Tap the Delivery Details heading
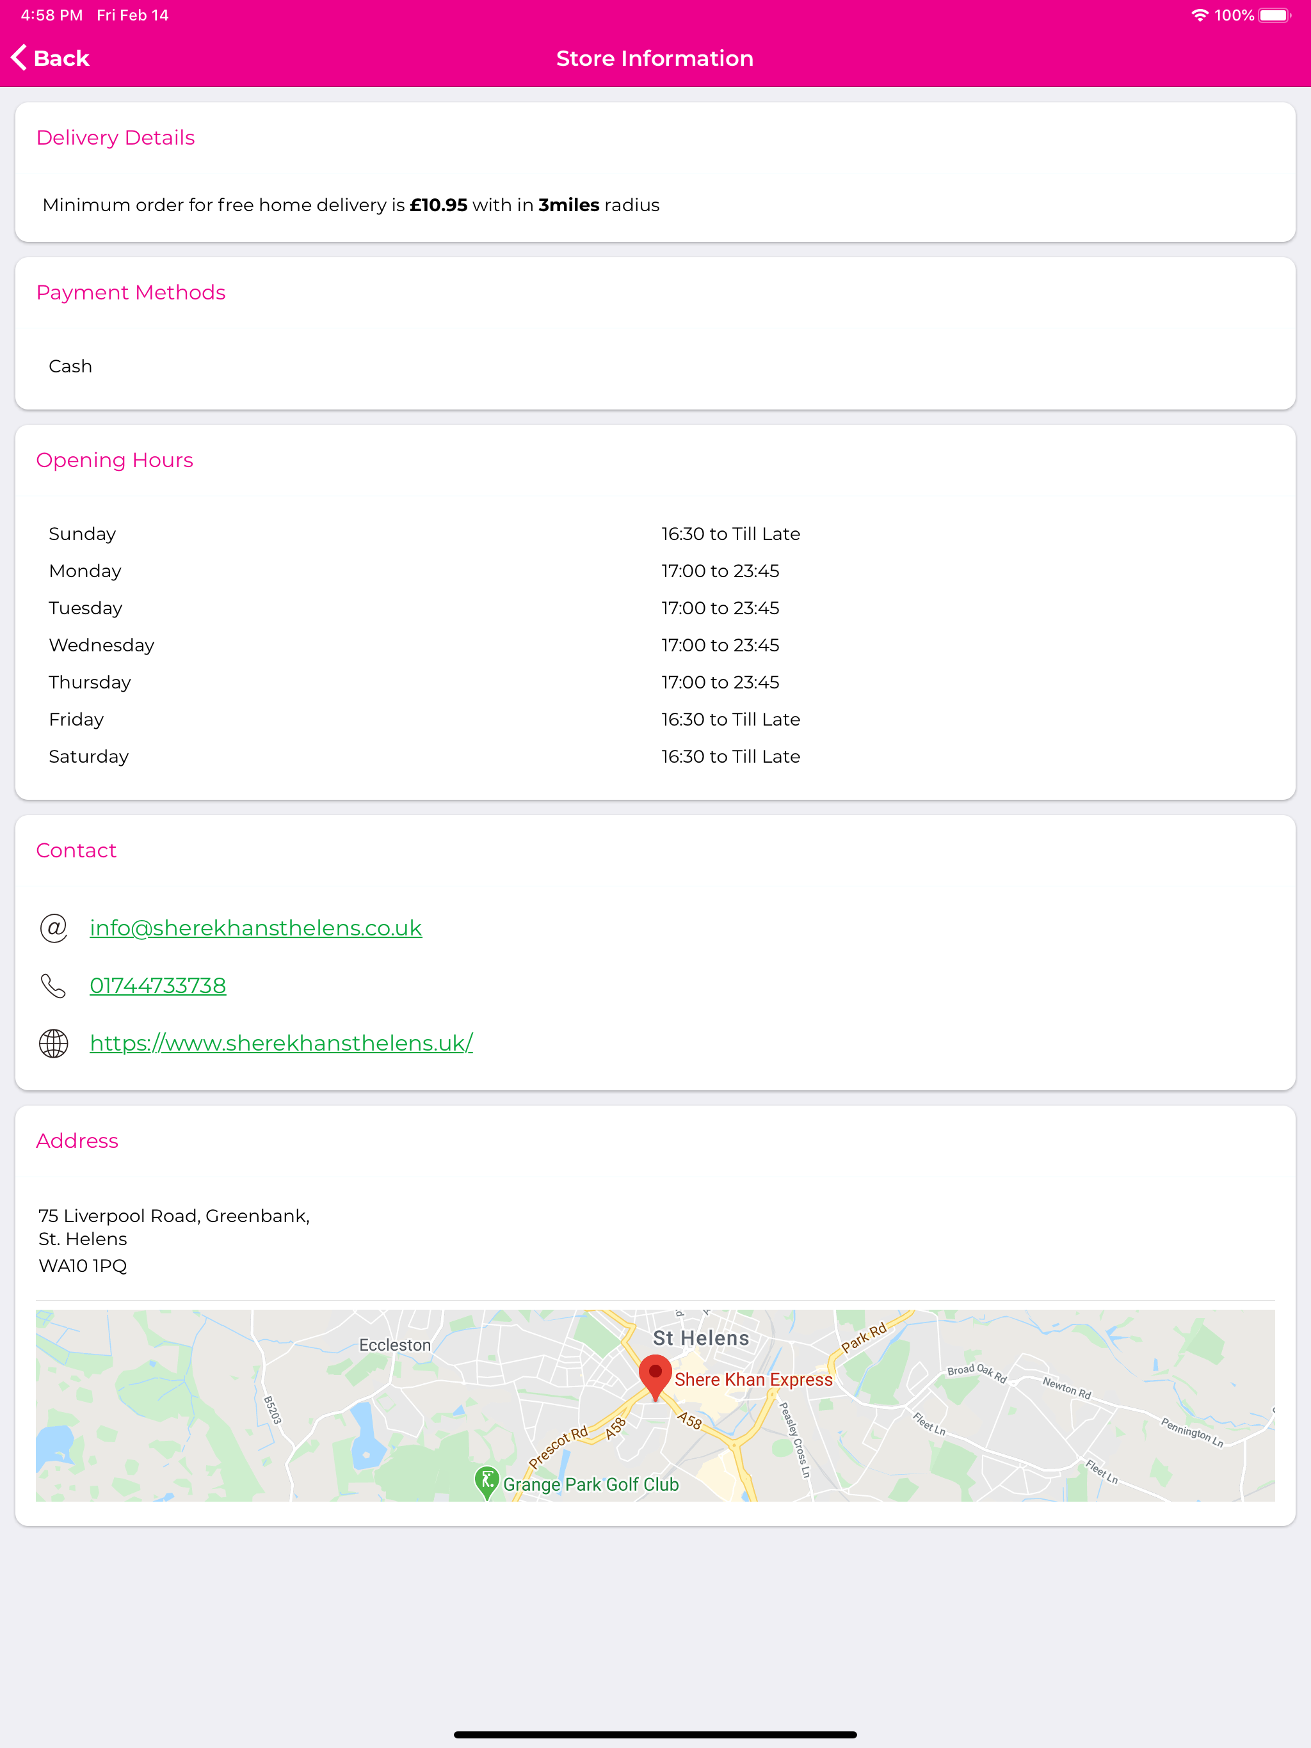This screenshot has height=1748, width=1311. [x=115, y=138]
